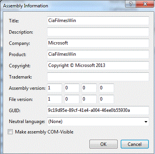Open the Neutral language dropdown
155x154 pixels.
[x=98, y=121]
